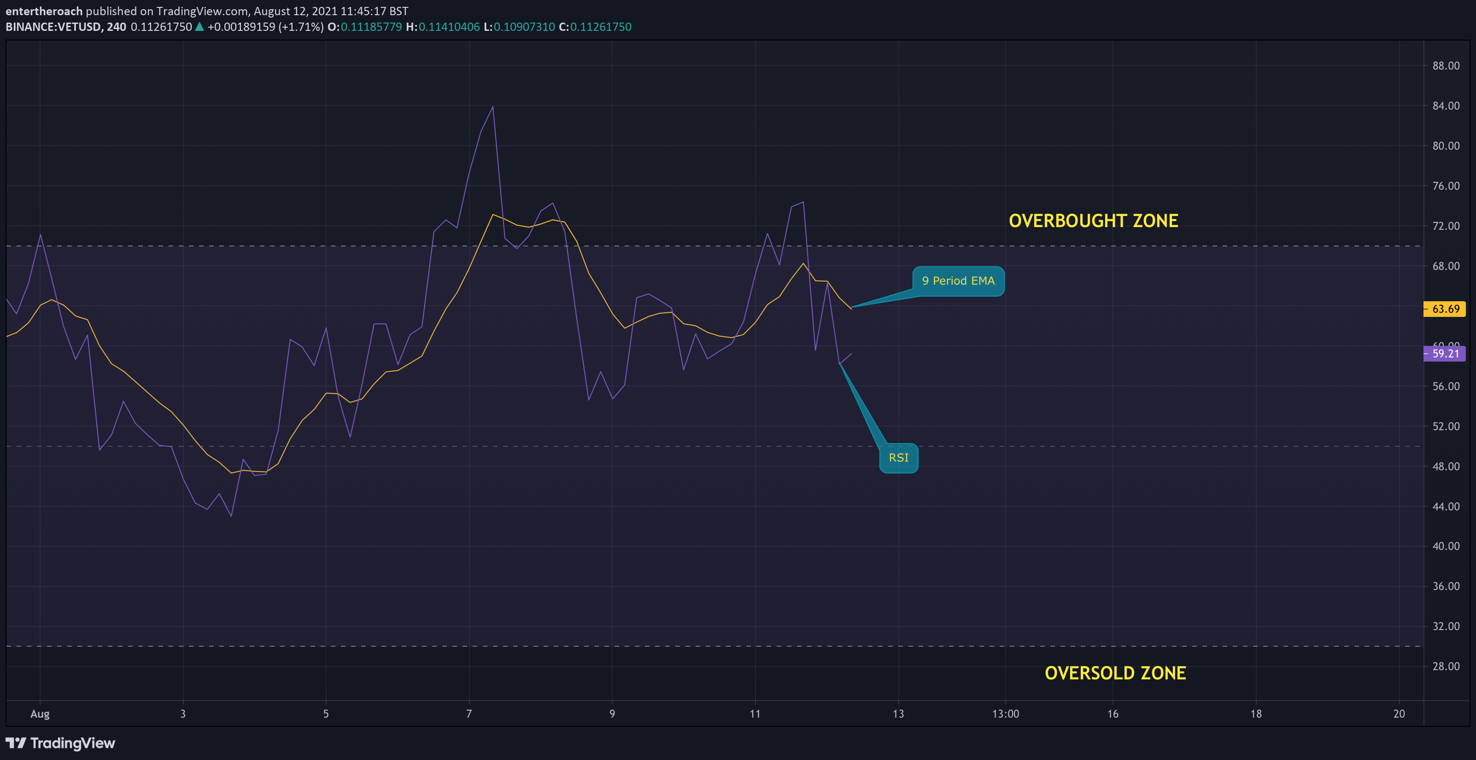Select the '9 Period EMA' callout label
The image size is (1476, 760).
(x=958, y=281)
